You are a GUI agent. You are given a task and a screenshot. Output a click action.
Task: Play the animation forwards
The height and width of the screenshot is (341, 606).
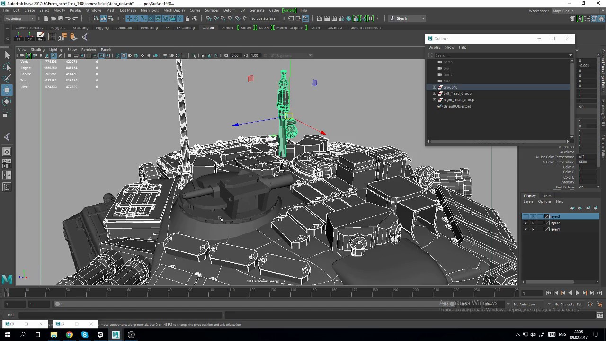pos(577,293)
